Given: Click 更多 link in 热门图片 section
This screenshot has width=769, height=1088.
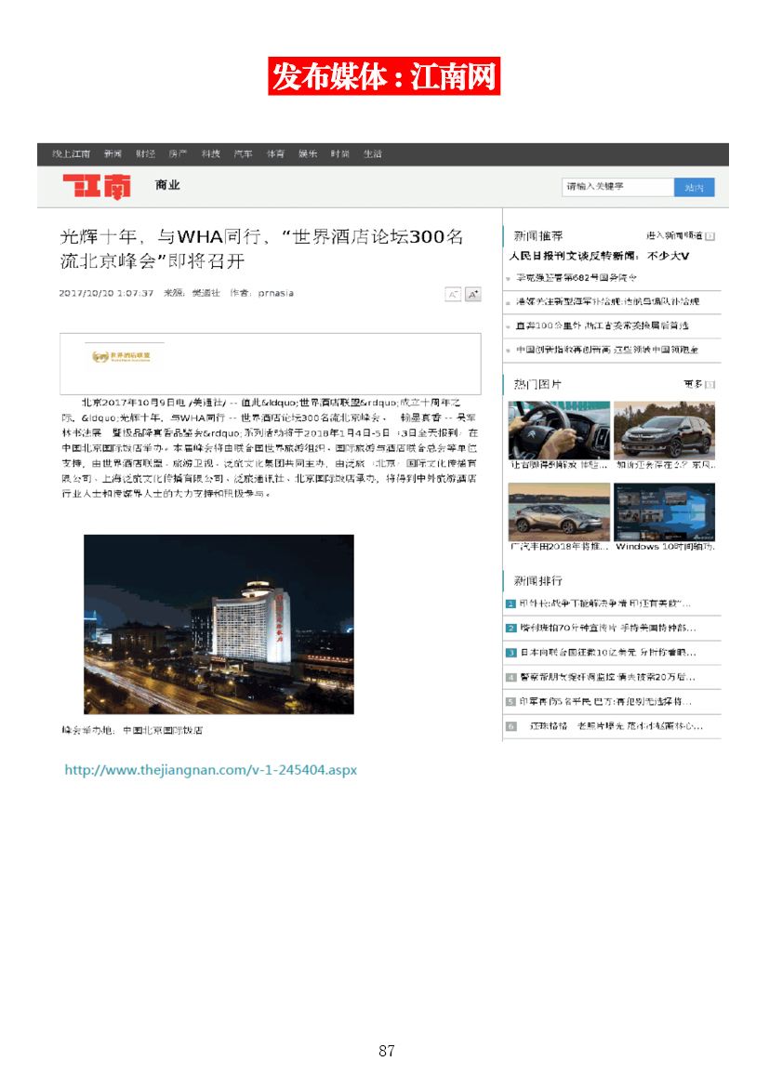Looking at the screenshot, I should click(693, 384).
